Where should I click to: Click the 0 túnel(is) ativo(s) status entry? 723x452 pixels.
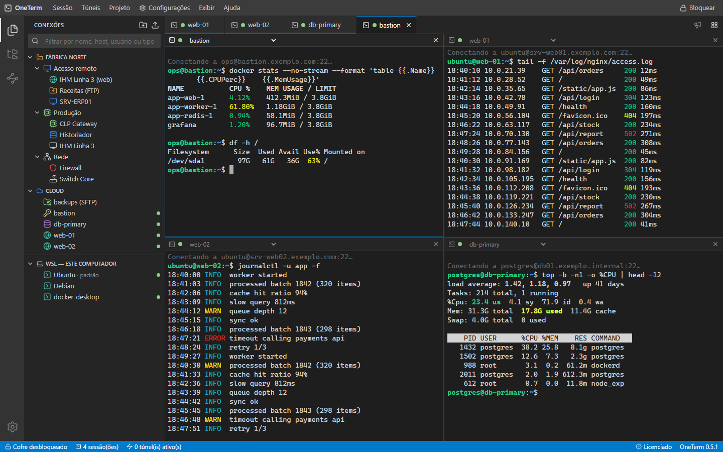[154, 447]
